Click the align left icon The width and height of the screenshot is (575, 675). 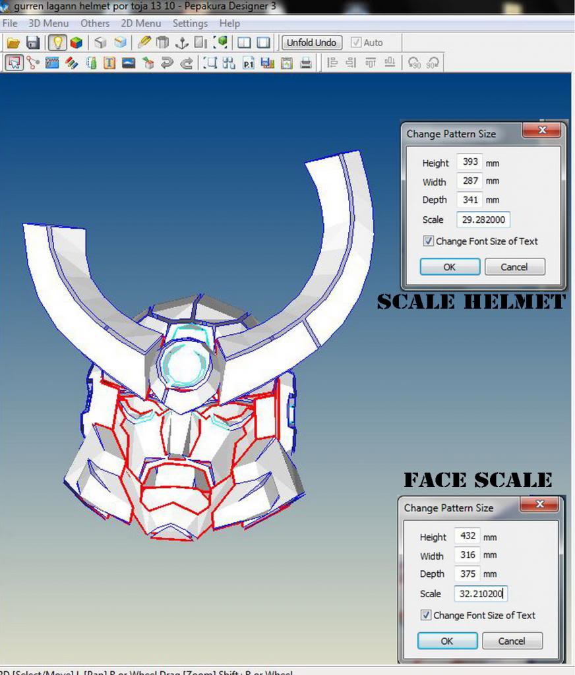(x=332, y=63)
